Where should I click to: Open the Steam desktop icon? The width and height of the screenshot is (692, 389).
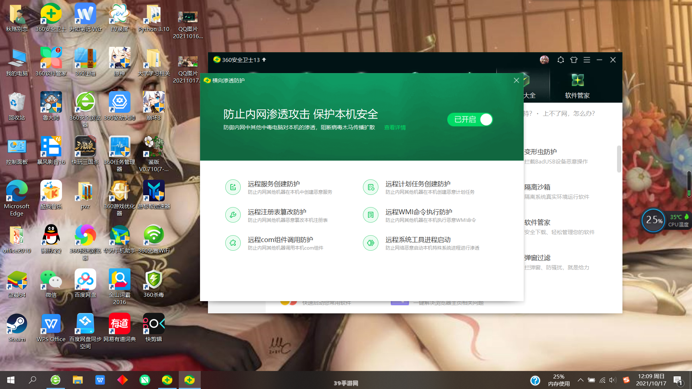click(x=17, y=328)
